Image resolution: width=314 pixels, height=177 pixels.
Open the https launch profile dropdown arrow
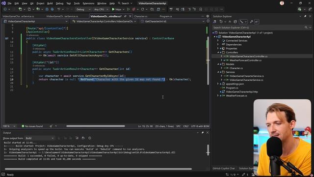[x=123, y=9]
